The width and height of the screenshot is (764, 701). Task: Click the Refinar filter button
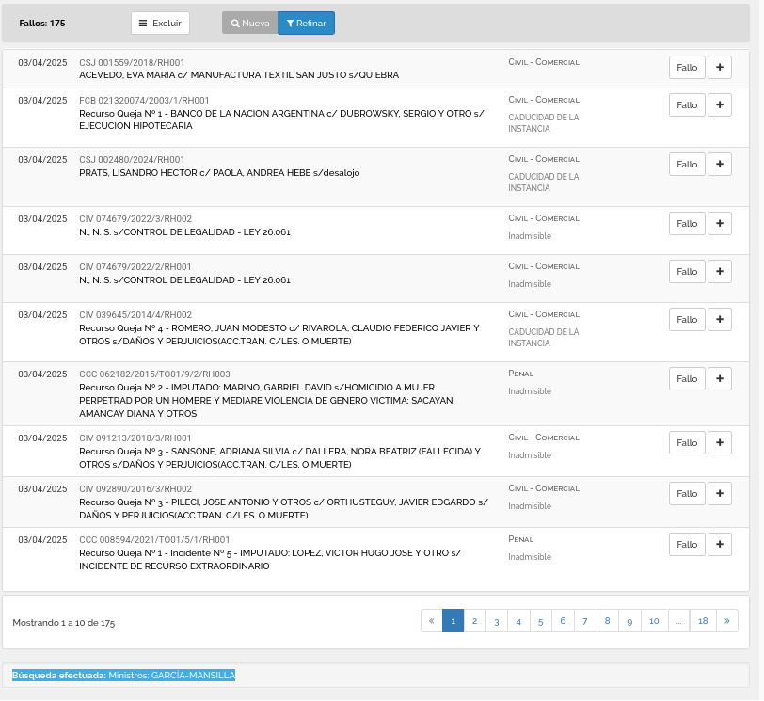click(307, 24)
